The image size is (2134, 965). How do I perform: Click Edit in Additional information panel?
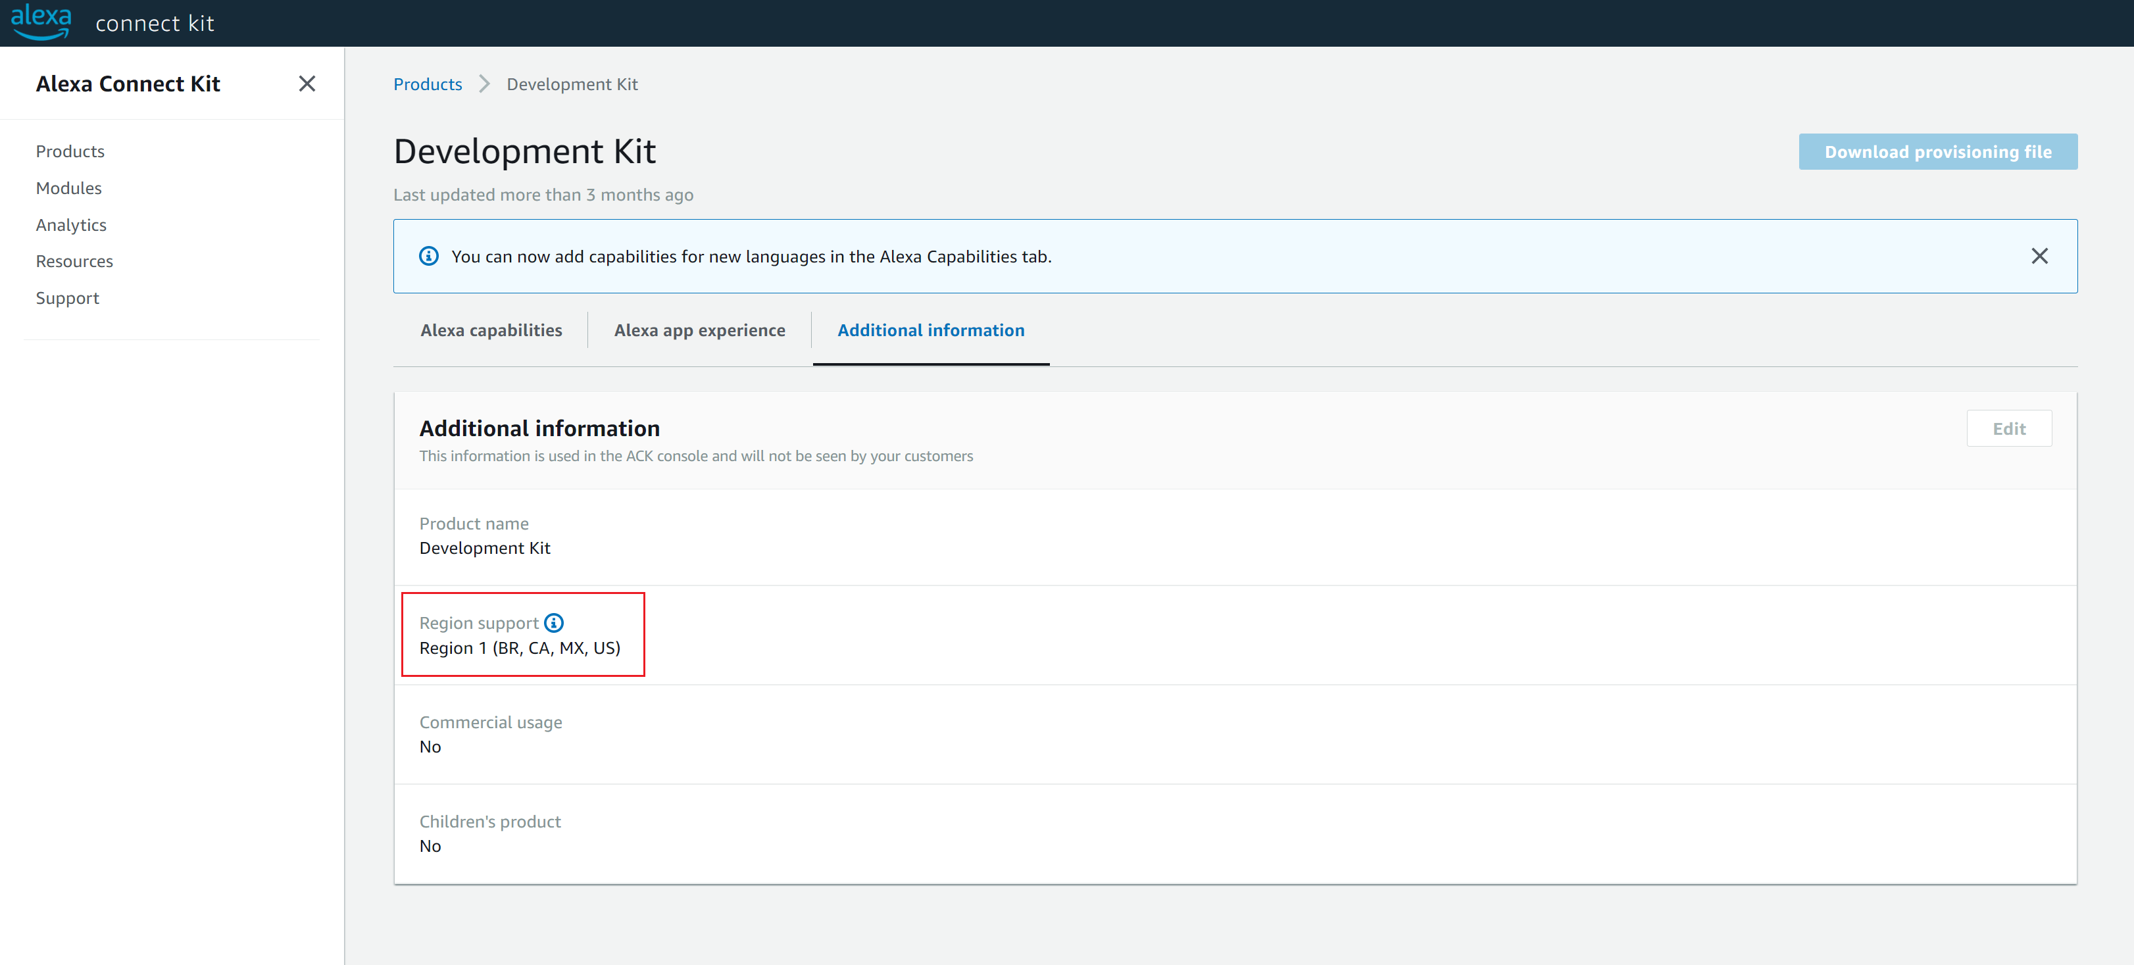click(2008, 428)
